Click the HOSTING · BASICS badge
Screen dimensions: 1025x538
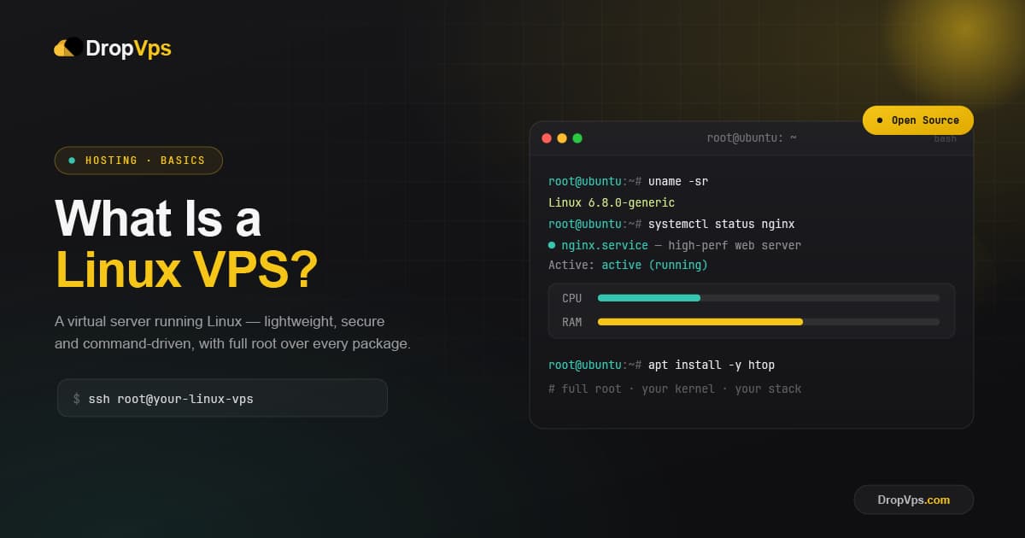tap(138, 161)
